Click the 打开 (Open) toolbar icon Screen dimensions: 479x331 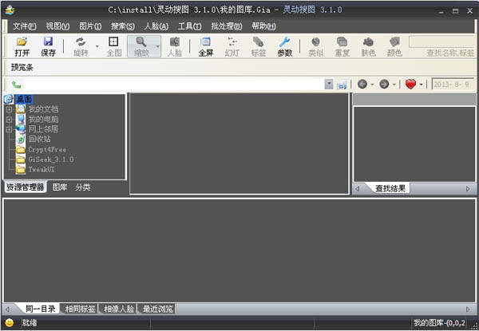[x=22, y=46]
